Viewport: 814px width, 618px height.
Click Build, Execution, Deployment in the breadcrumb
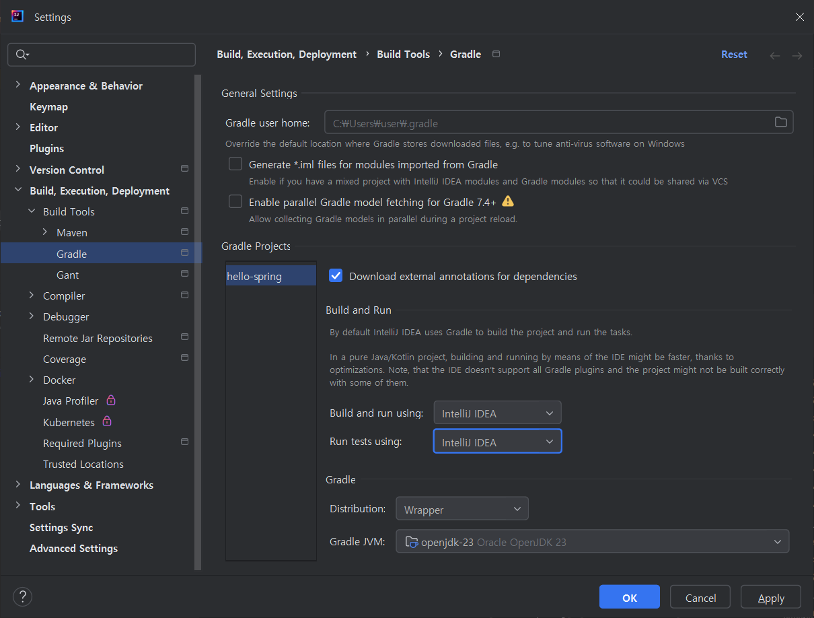coord(287,55)
